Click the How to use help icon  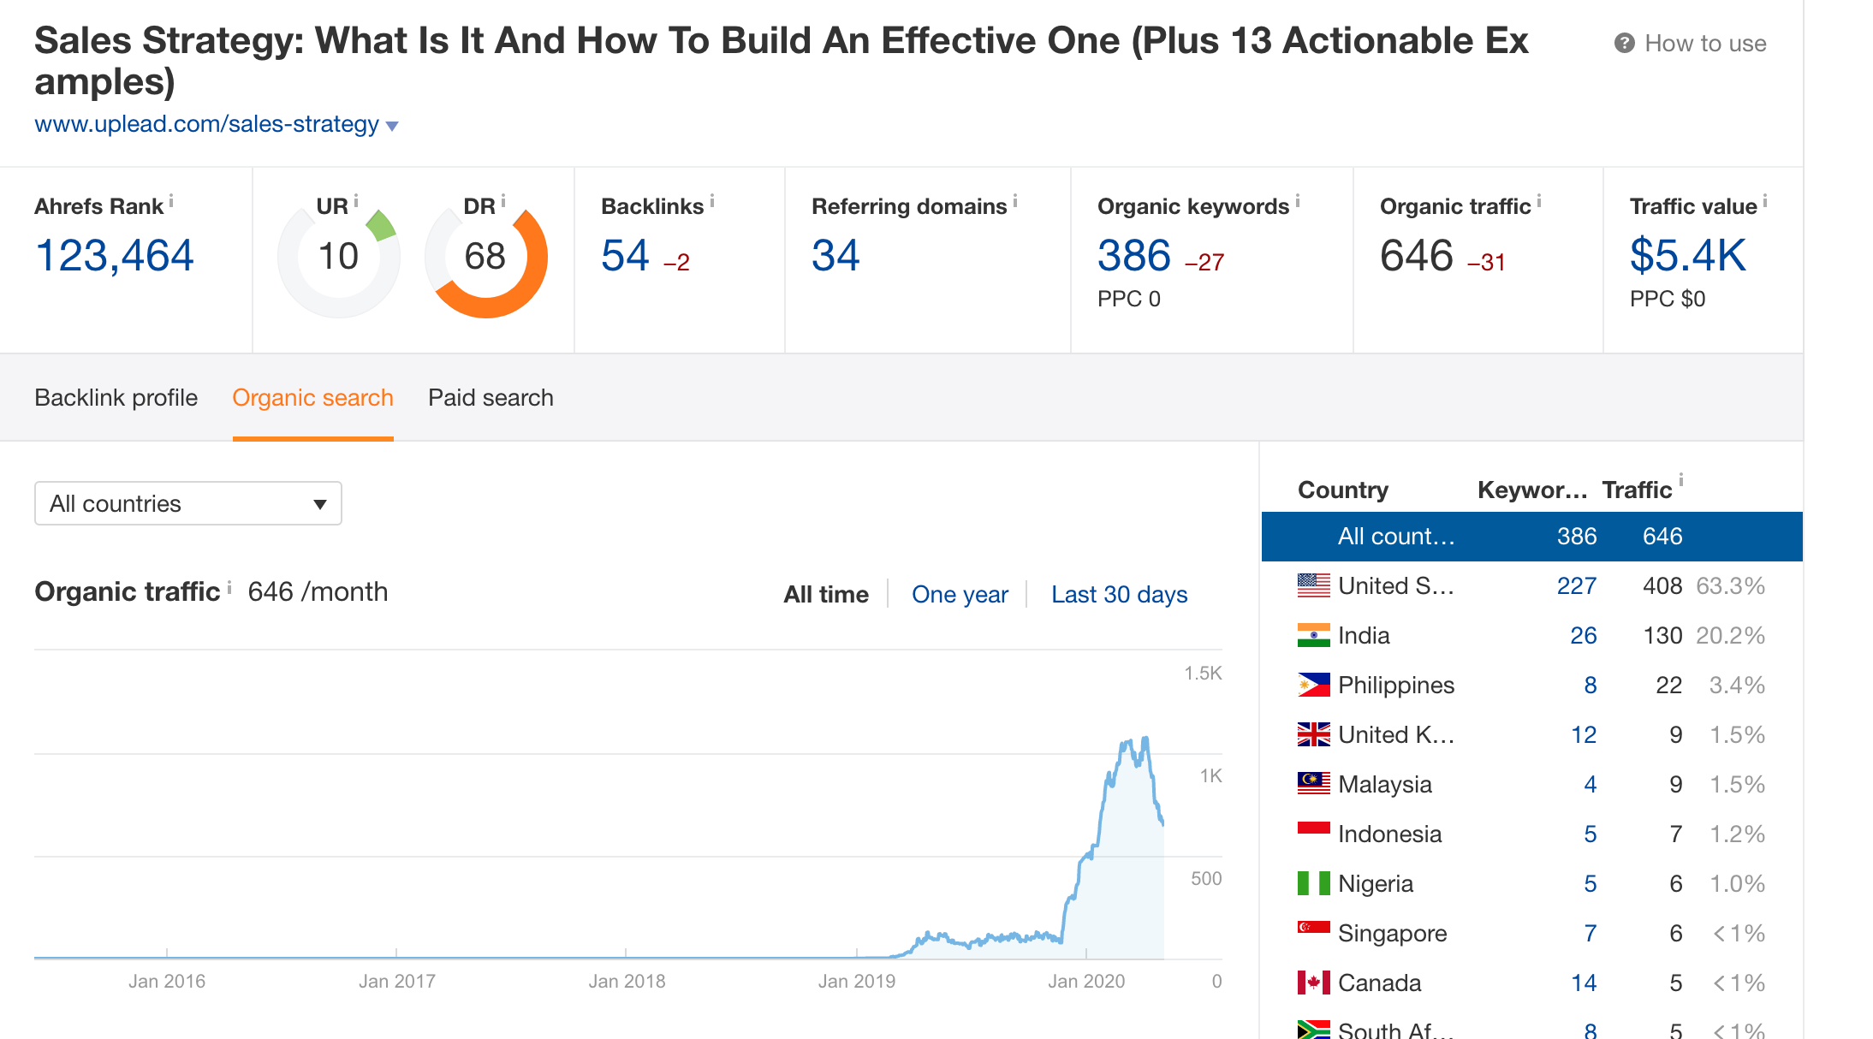pos(1624,44)
